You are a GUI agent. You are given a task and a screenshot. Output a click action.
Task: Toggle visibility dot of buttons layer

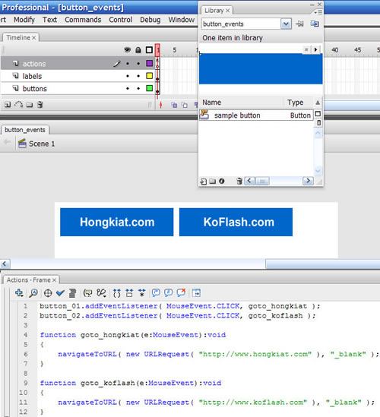point(128,88)
